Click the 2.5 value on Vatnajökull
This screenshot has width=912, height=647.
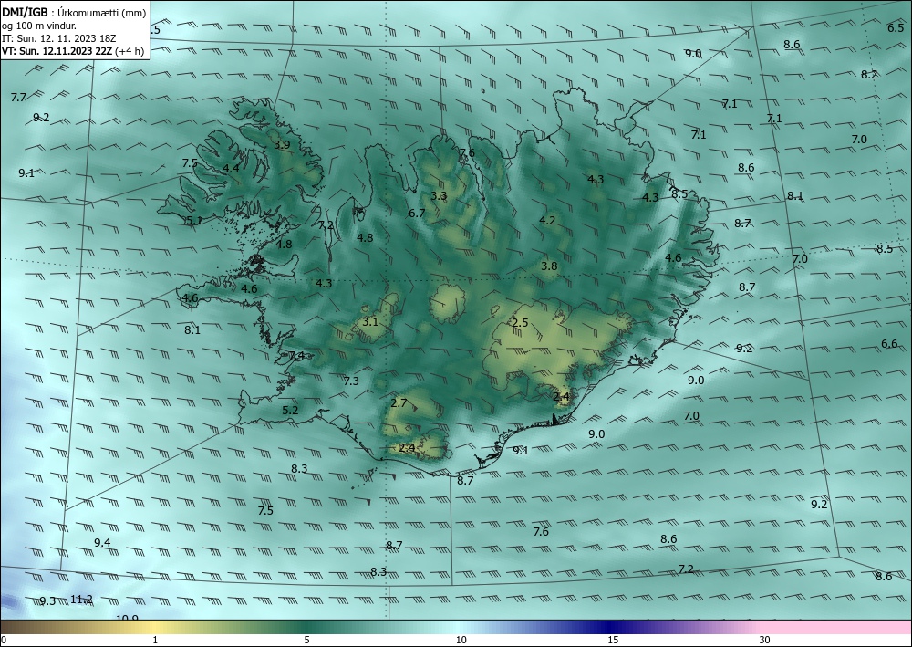(520, 323)
